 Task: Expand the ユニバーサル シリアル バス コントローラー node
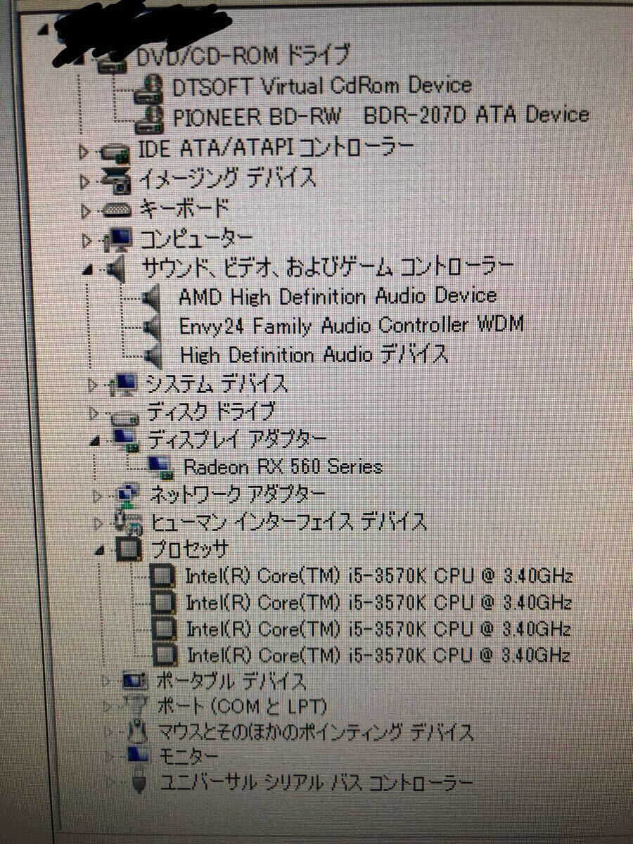[x=110, y=783]
